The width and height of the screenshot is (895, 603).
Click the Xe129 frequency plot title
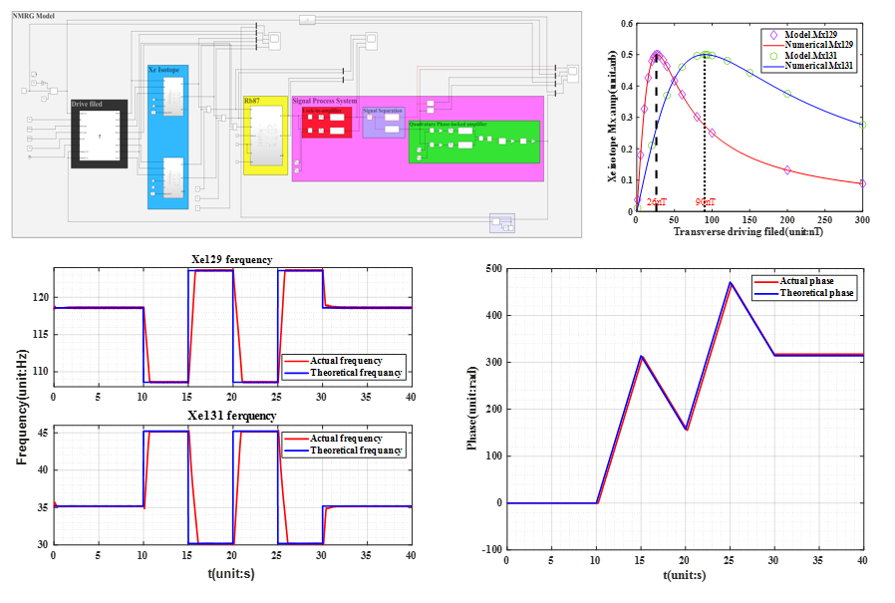(231, 259)
